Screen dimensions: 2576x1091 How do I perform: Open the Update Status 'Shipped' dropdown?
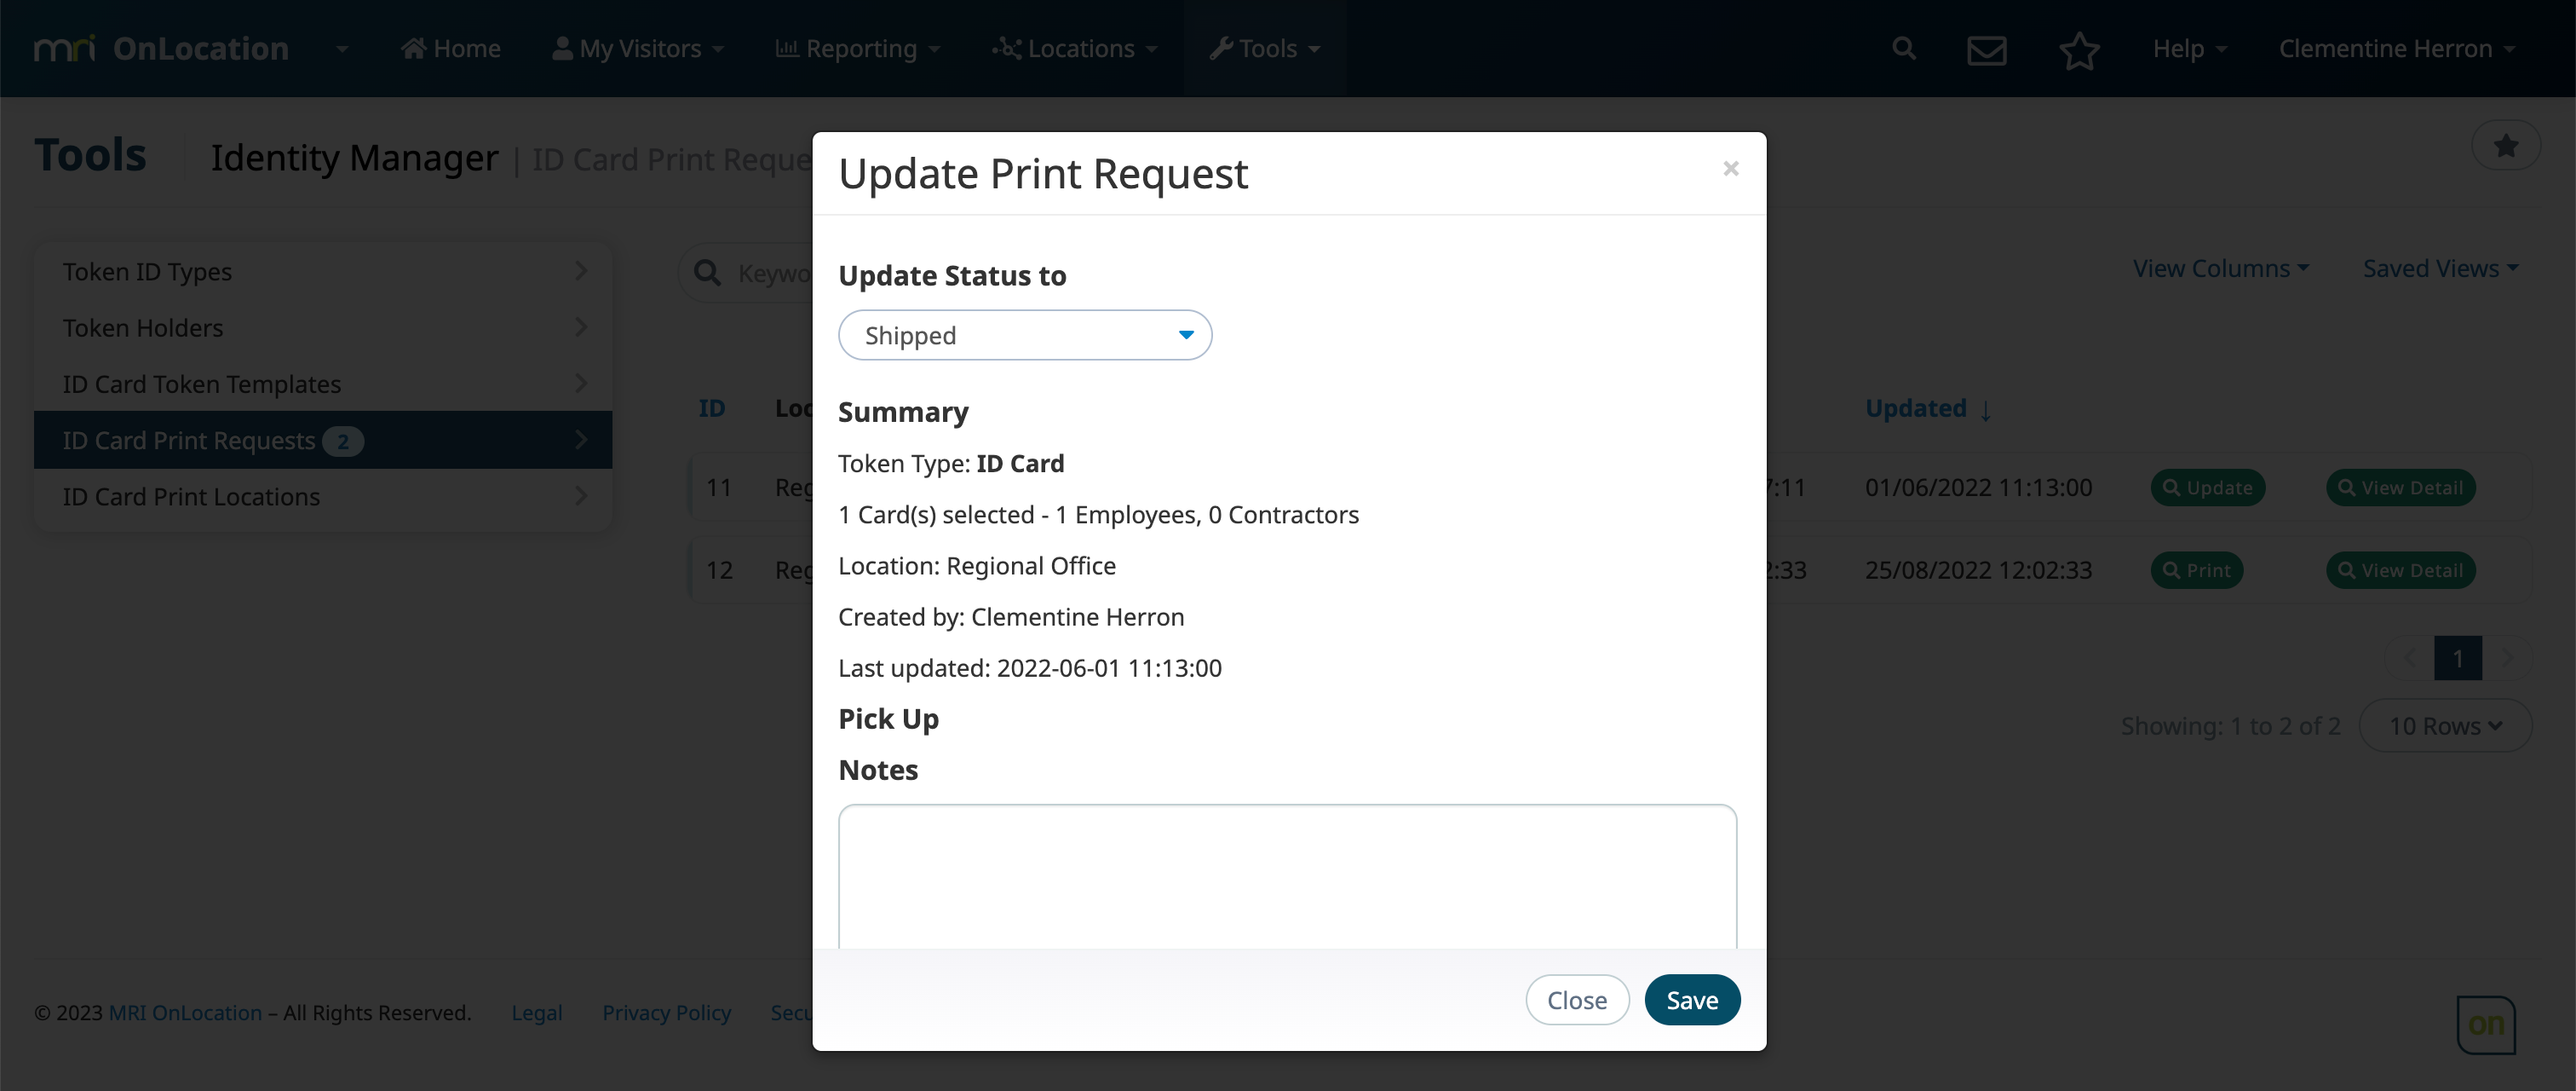pos(1025,335)
